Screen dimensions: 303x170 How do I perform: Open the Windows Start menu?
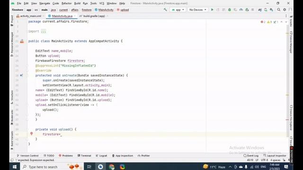tap(15, 167)
